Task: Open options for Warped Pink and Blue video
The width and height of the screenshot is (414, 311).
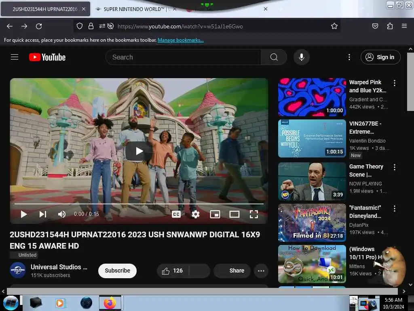Action: tap(395, 83)
